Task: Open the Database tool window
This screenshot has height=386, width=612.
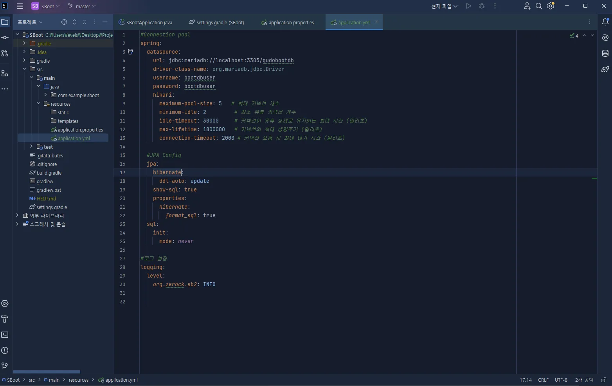Action: (x=605, y=53)
